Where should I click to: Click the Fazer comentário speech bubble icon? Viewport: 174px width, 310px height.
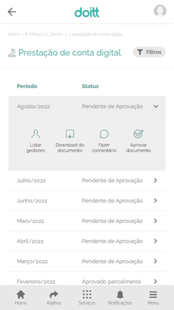pyautogui.click(x=104, y=134)
